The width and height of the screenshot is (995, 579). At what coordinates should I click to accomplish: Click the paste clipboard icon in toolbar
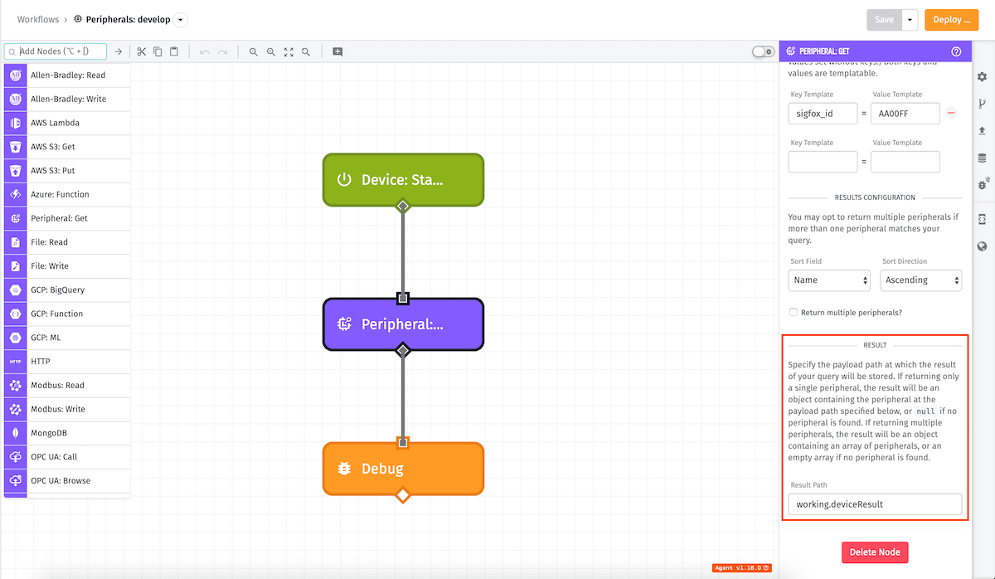[174, 51]
